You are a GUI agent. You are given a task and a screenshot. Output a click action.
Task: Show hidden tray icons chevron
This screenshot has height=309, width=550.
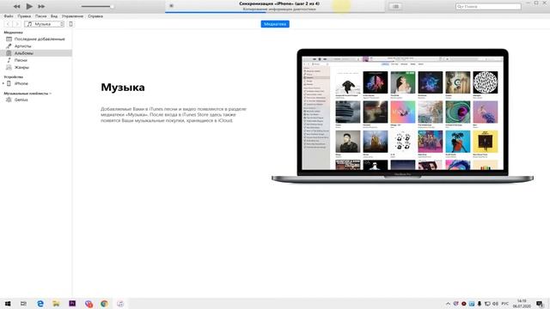pos(448,304)
